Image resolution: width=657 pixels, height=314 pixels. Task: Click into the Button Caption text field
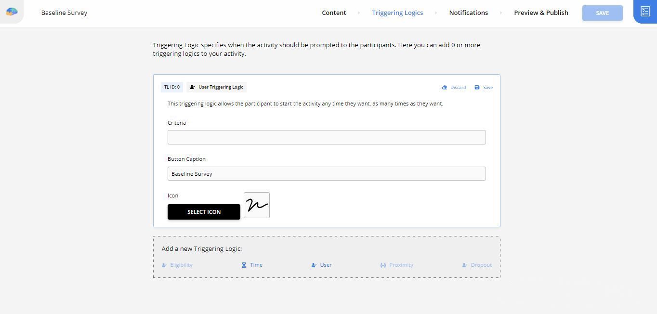coord(327,174)
